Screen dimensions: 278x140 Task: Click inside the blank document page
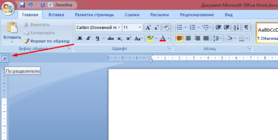coord(193,105)
